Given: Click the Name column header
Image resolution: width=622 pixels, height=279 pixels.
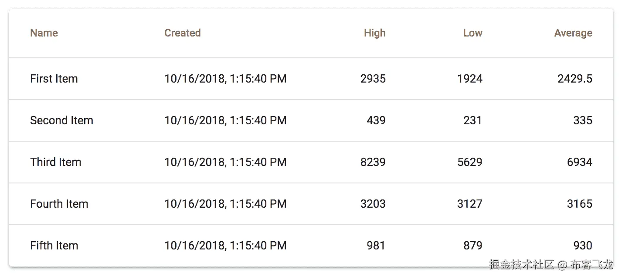Looking at the screenshot, I should [x=44, y=33].
